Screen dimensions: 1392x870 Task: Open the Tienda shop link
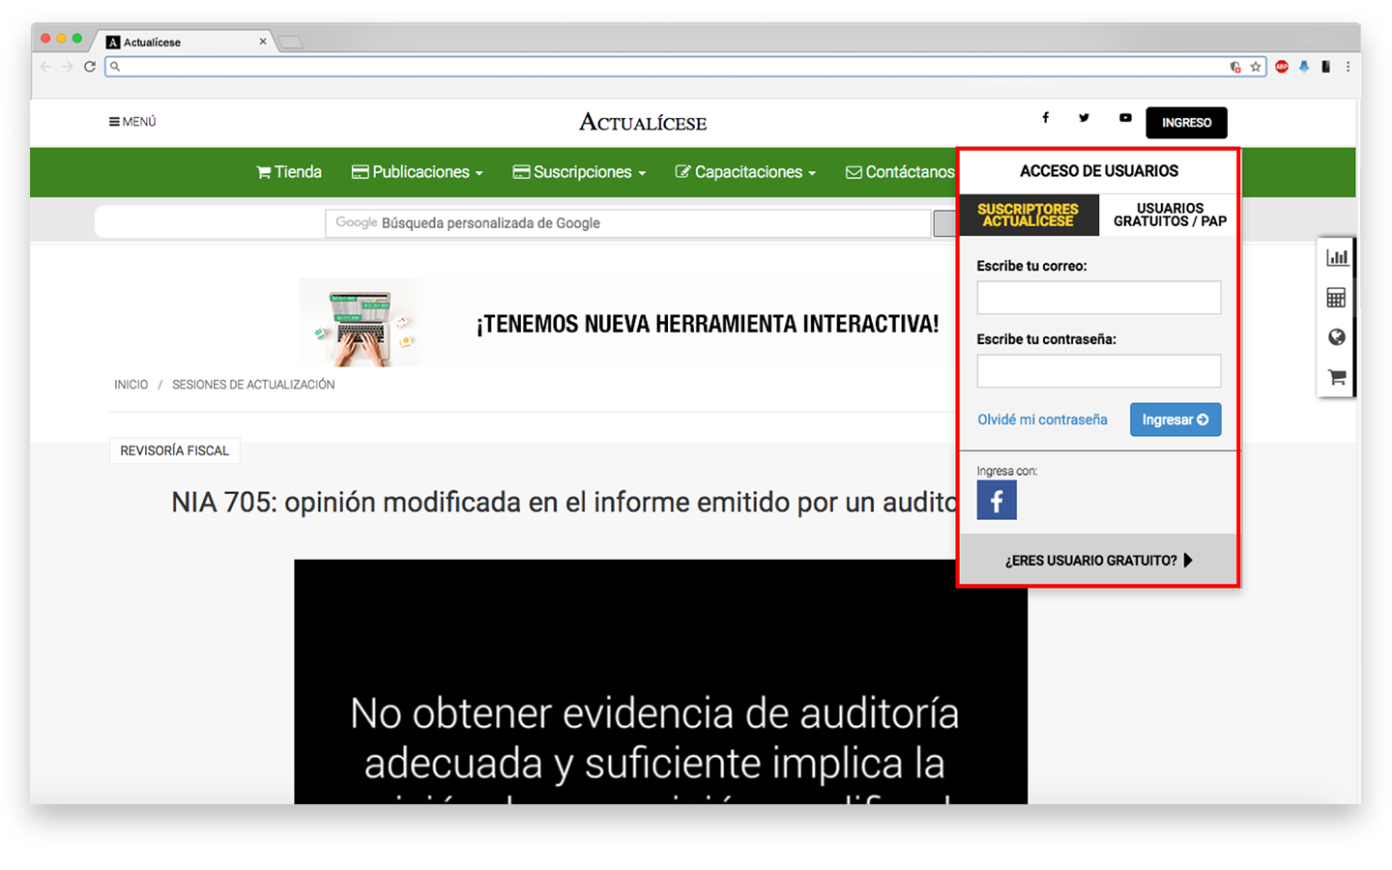[289, 172]
